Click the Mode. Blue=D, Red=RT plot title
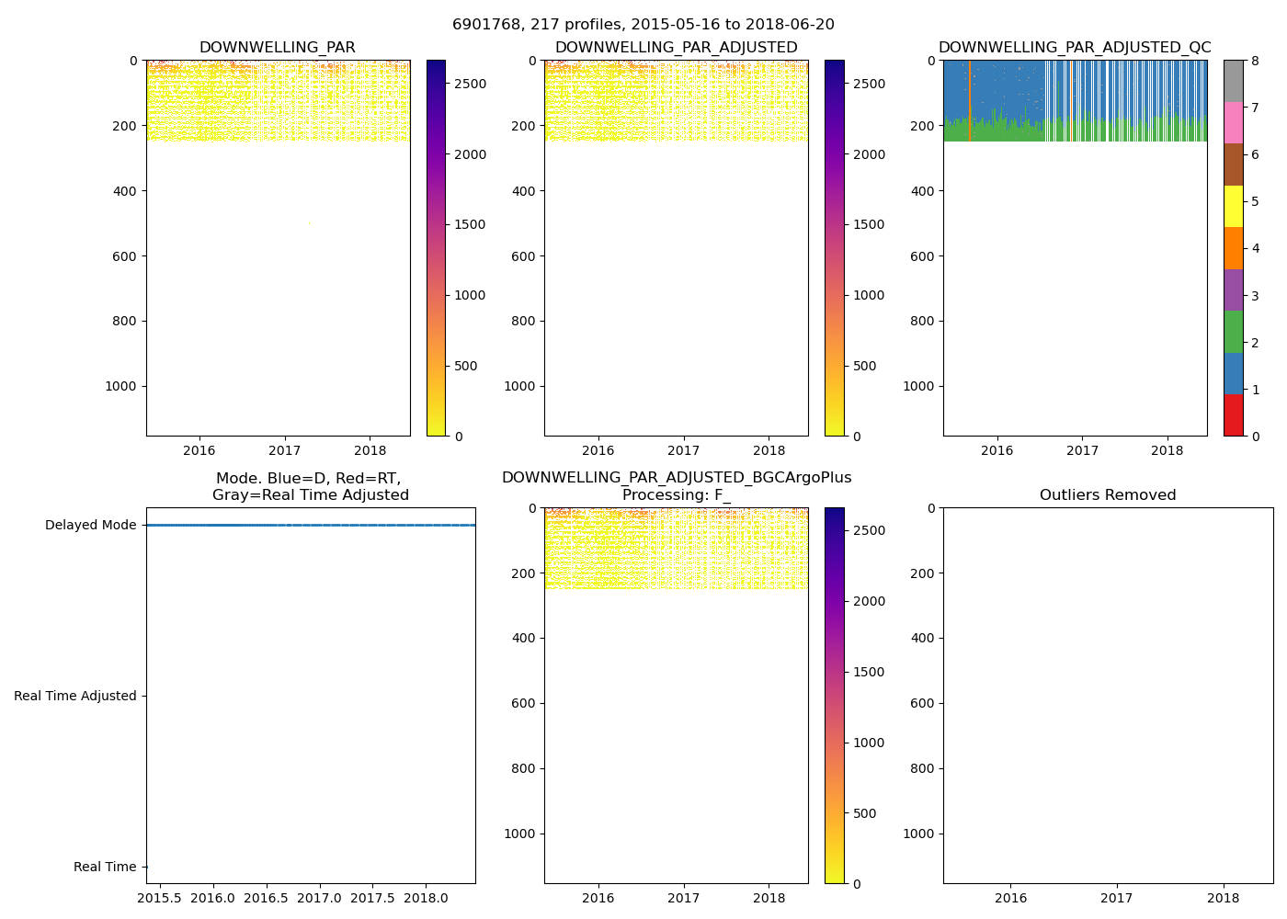Screen dimensions: 1287x919 pyautogui.click(x=310, y=486)
